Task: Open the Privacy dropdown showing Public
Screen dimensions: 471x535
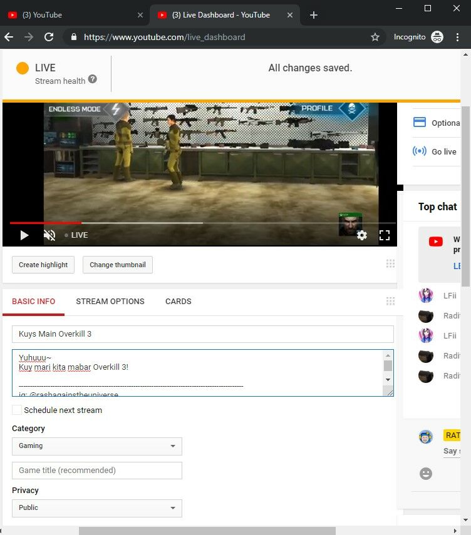Action: point(97,508)
